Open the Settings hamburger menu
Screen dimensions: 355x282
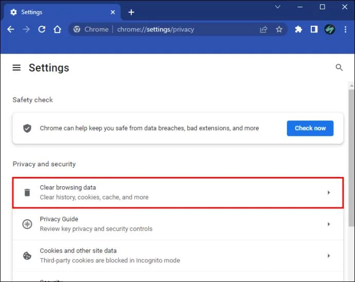[x=16, y=67]
